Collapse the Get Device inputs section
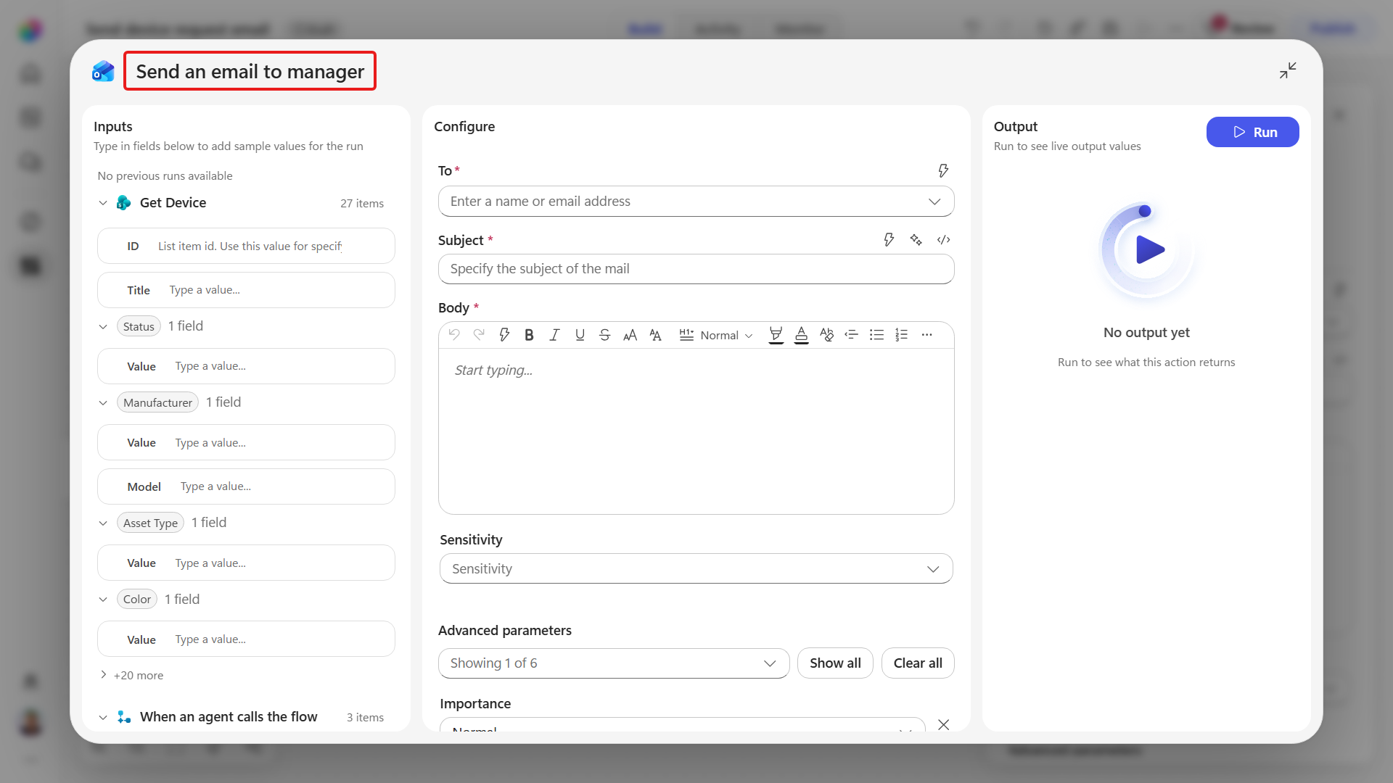 pyautogui.click(x=103, y=203)
